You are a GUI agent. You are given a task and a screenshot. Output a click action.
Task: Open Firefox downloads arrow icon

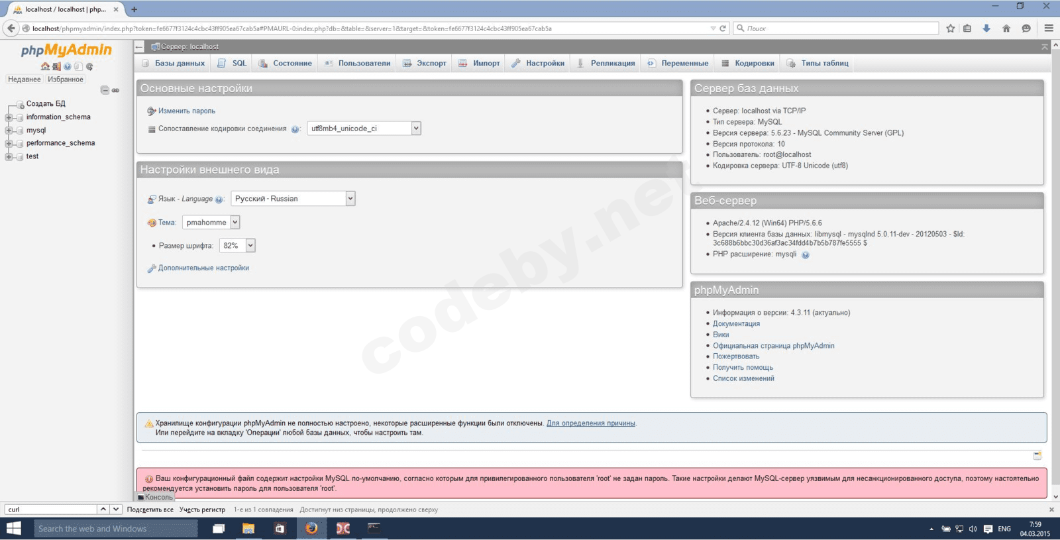pyautogui.click(x=986, y=28)
